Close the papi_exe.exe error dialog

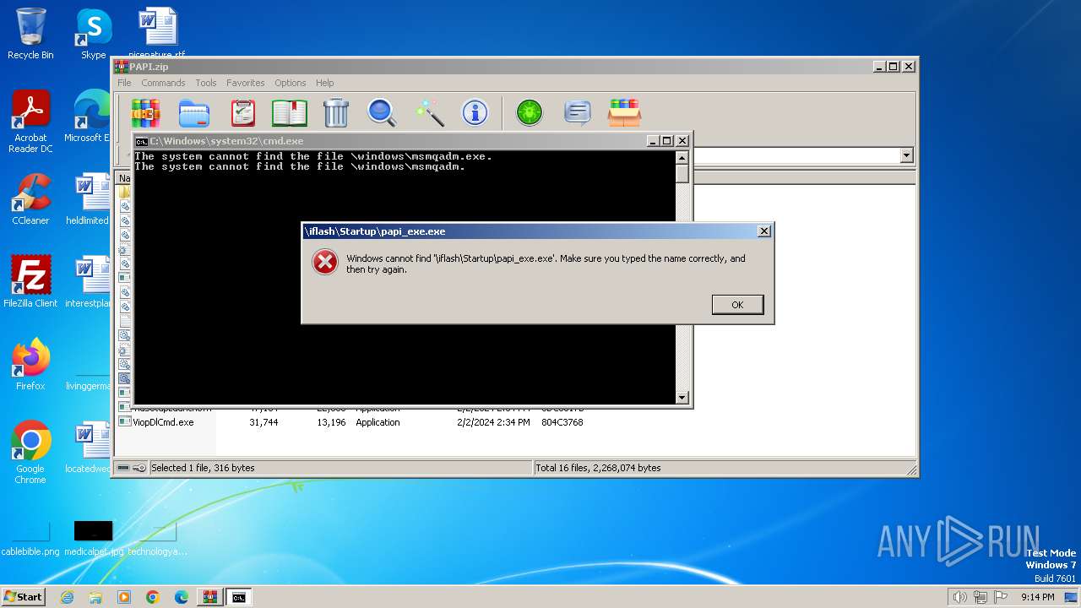763,231
